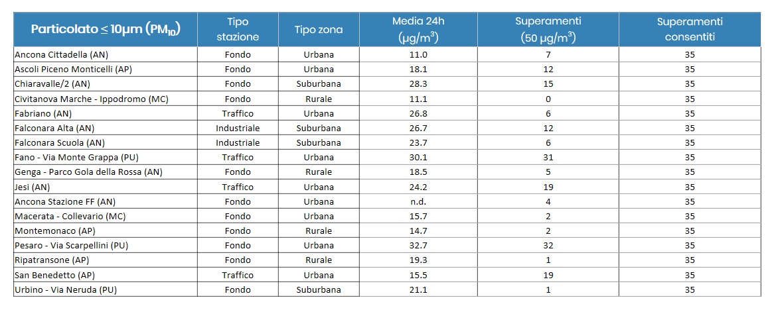The image size is (772, 310).
Task: Select Civitanova Marche - Ippodromo (MC) cell
Action: (92, 99)
